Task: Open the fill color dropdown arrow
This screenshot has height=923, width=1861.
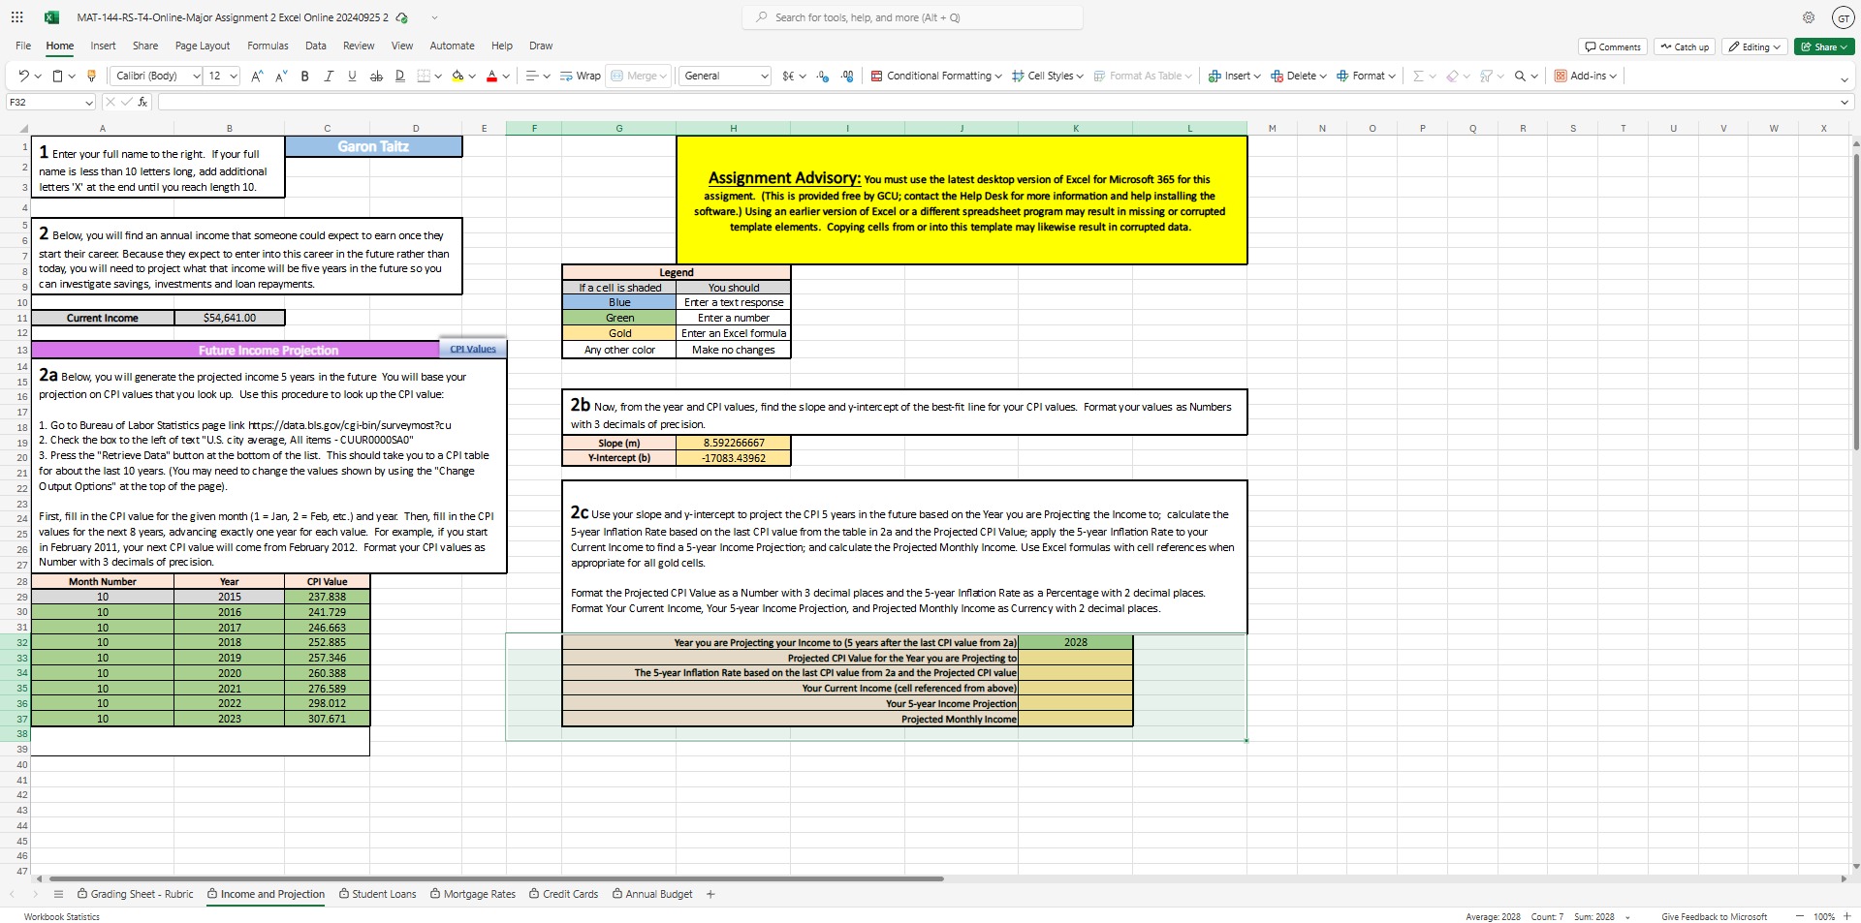Action: pyautogui.click(x=472, y=76)
